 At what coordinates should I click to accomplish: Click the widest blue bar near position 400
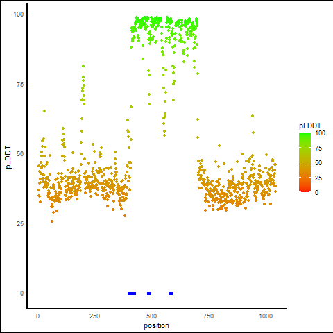coord(132,293)
